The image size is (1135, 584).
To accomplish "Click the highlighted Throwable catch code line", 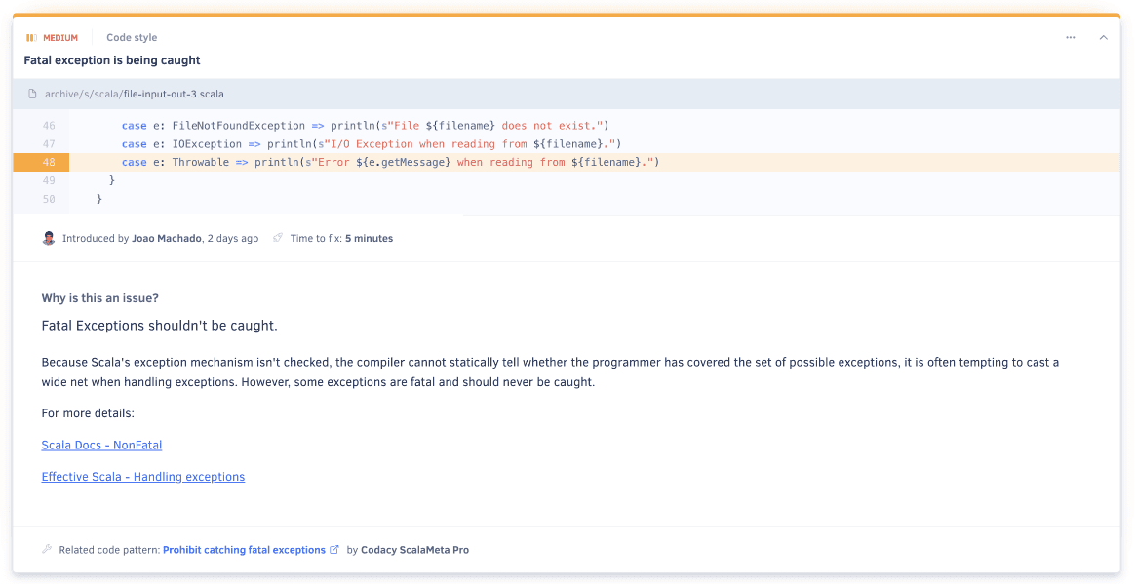I will pos(390,163).
